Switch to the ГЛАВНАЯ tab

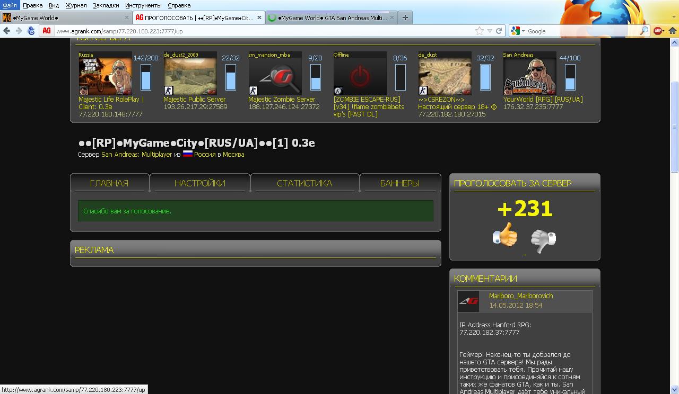tap(109, 183)
